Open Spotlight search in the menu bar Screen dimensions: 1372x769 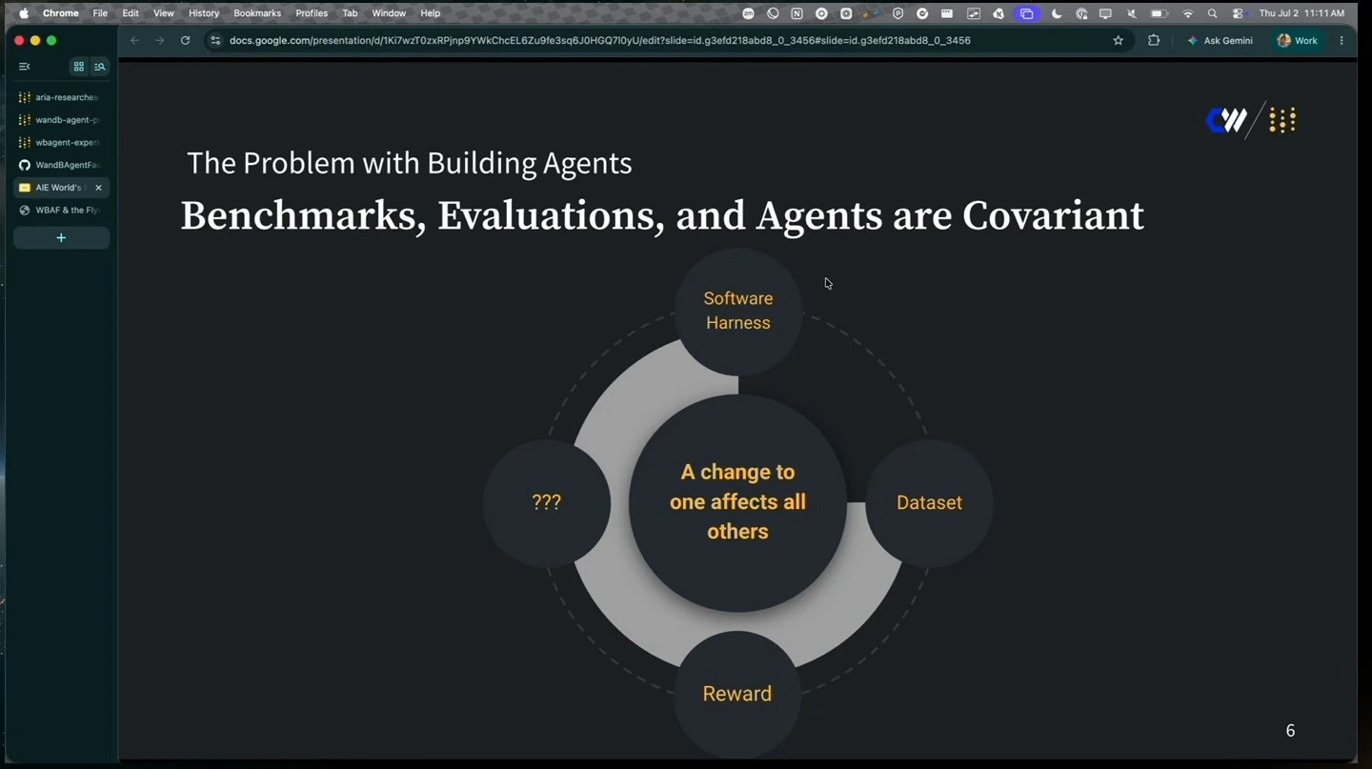point(1212,13)
